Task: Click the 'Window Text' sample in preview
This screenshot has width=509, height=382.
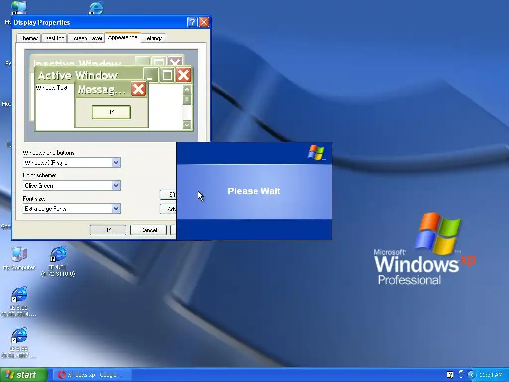Action: 51,88
